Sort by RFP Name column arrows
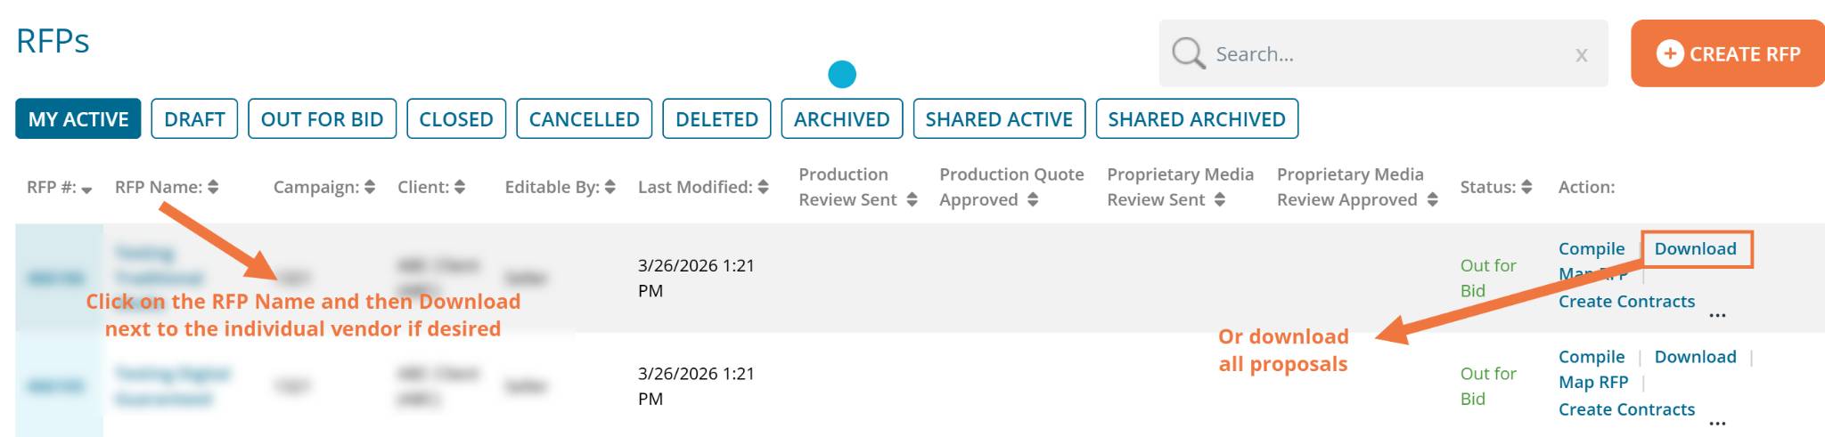 213,187
